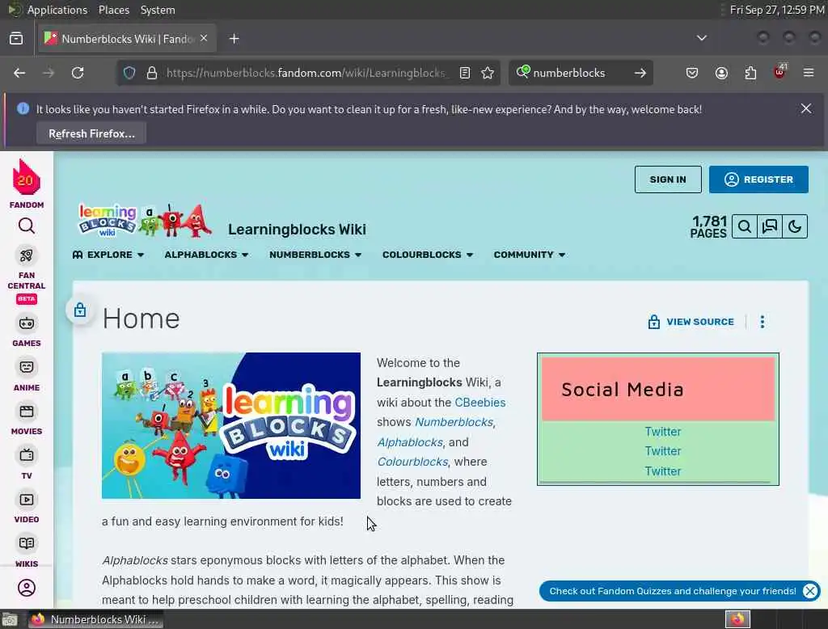Click the first Twitter link

click(x=663, y=432)
